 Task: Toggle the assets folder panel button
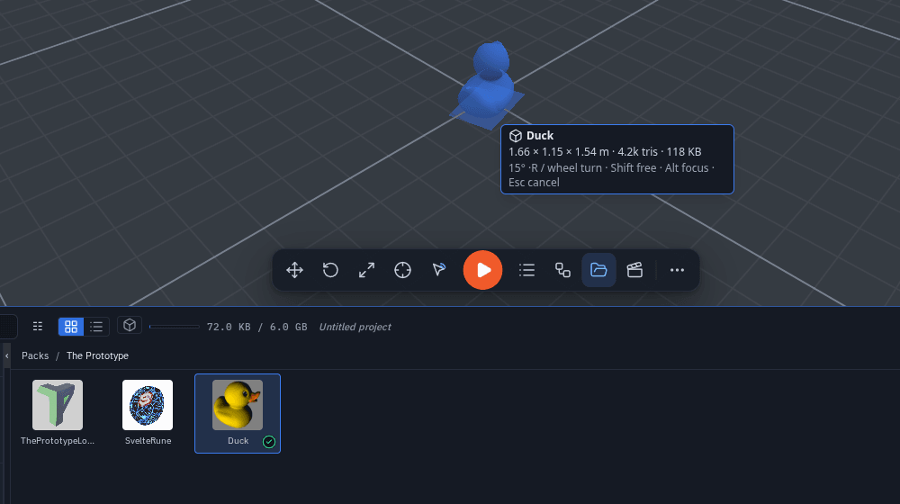point(598,270)
